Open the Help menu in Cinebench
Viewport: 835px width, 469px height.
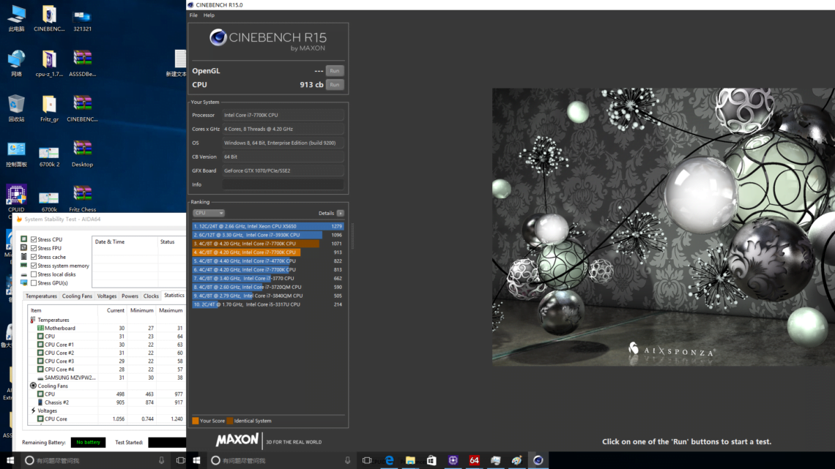click(x=209, y=15)
